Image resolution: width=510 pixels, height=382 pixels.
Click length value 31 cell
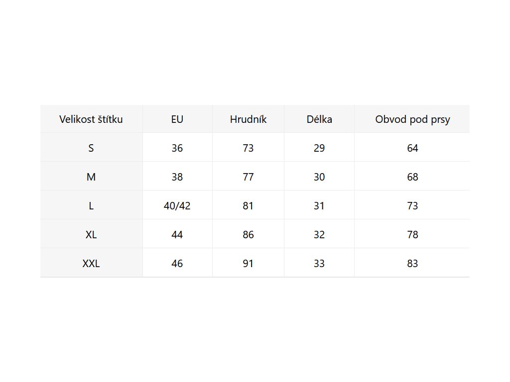point(319,206)
